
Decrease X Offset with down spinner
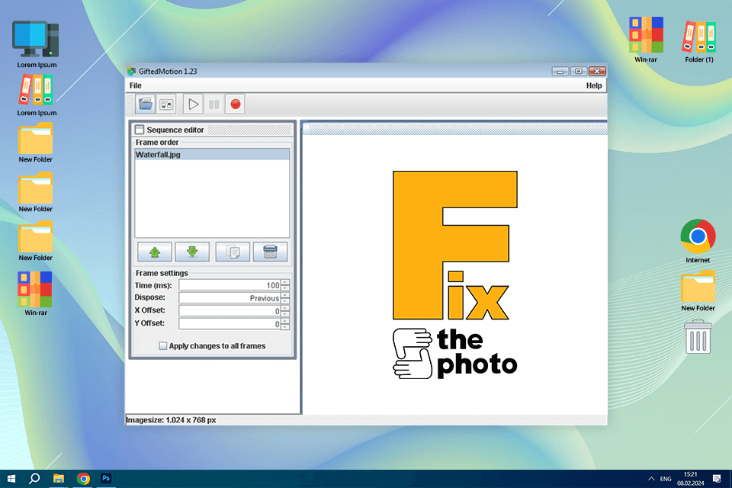pos(284,313)
